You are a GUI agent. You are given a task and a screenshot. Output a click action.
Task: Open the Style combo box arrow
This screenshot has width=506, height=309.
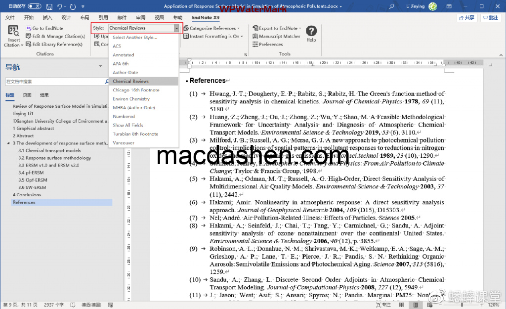coord(176,29)
